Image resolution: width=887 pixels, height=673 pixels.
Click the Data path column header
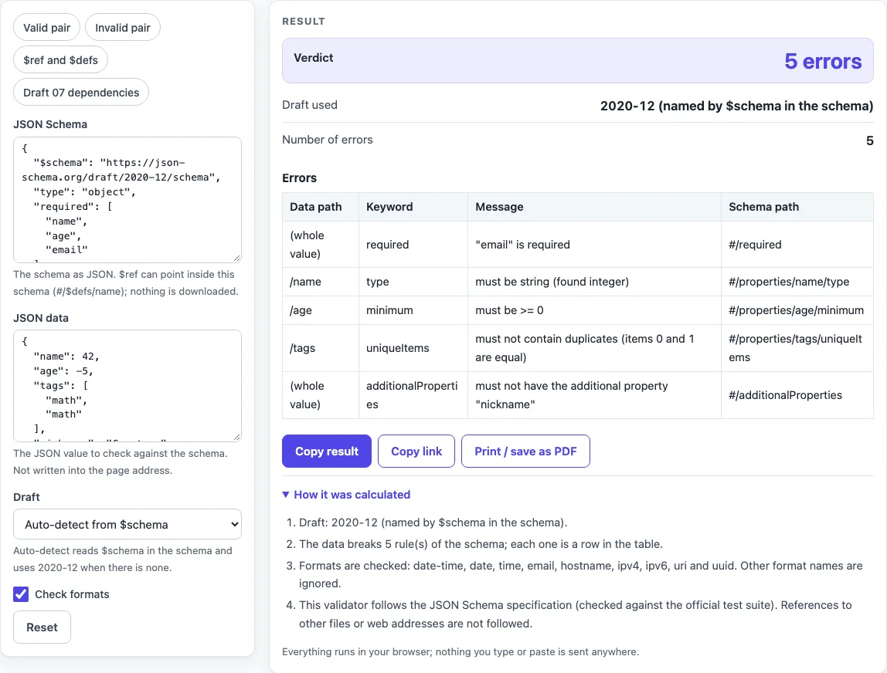click(321, 207)
